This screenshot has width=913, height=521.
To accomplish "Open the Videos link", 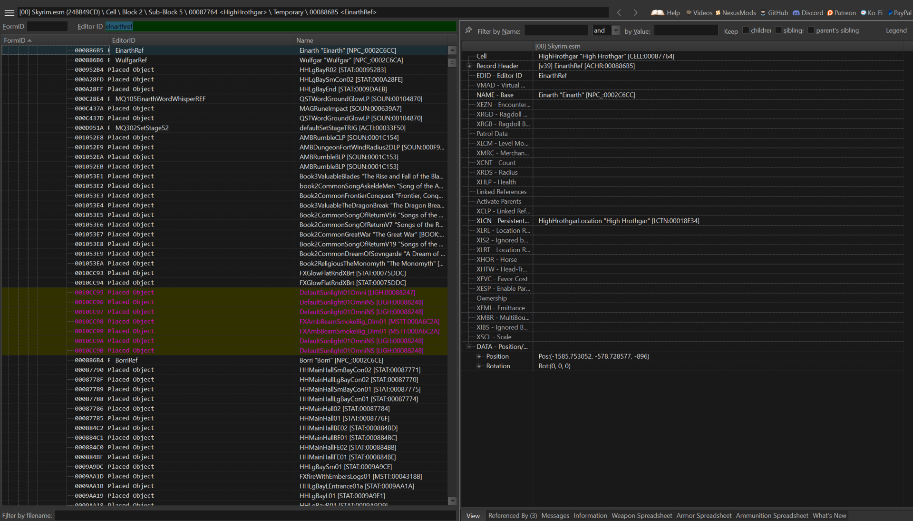I will pyautogui.click(x=699, y=13).
